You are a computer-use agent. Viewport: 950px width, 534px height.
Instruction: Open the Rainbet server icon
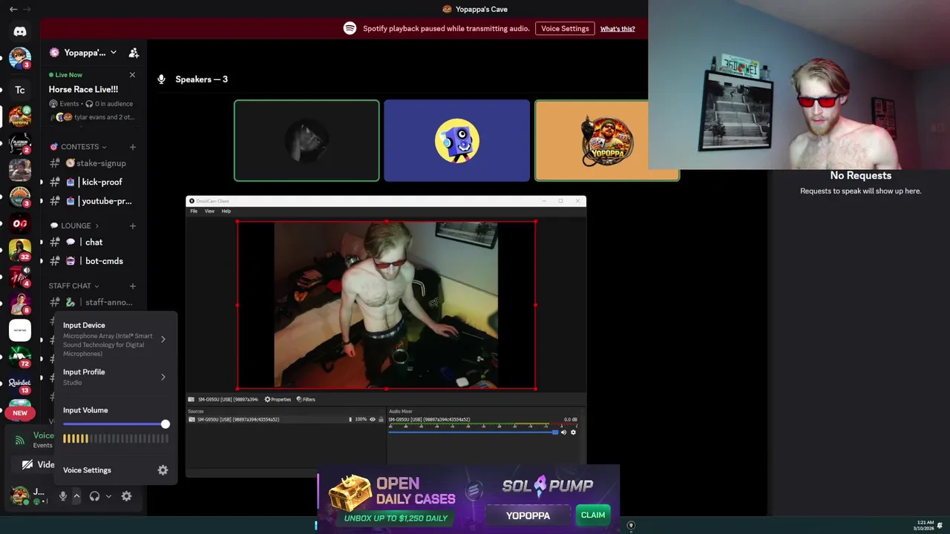coord(20,383)
